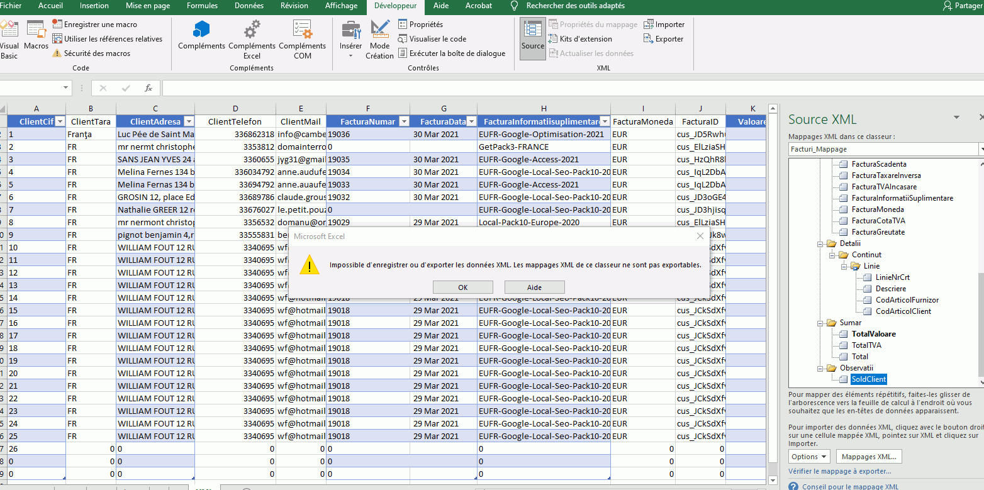
Task: Switch to the Formules ribbon tab
Action: coord(202,6)
